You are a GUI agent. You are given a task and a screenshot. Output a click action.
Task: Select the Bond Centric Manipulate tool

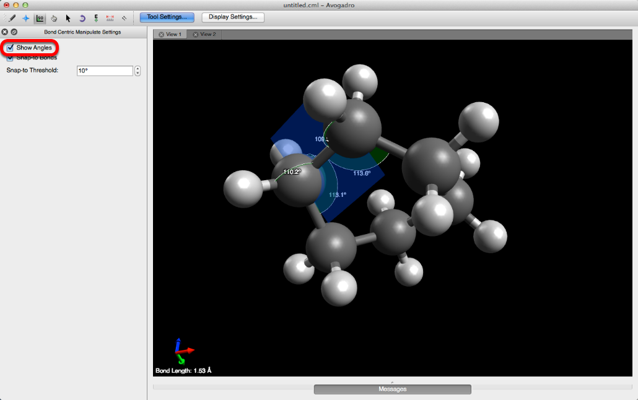pyautogui.click(x=40, y=18)
